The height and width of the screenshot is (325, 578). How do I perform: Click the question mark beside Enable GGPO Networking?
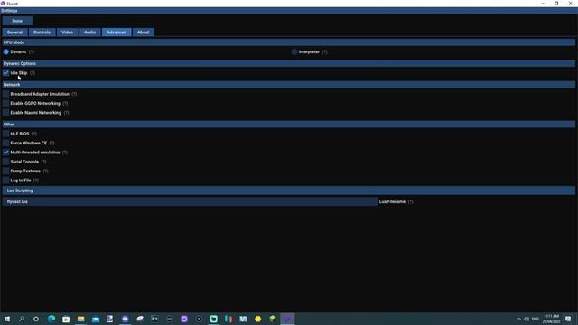point(65,104)
